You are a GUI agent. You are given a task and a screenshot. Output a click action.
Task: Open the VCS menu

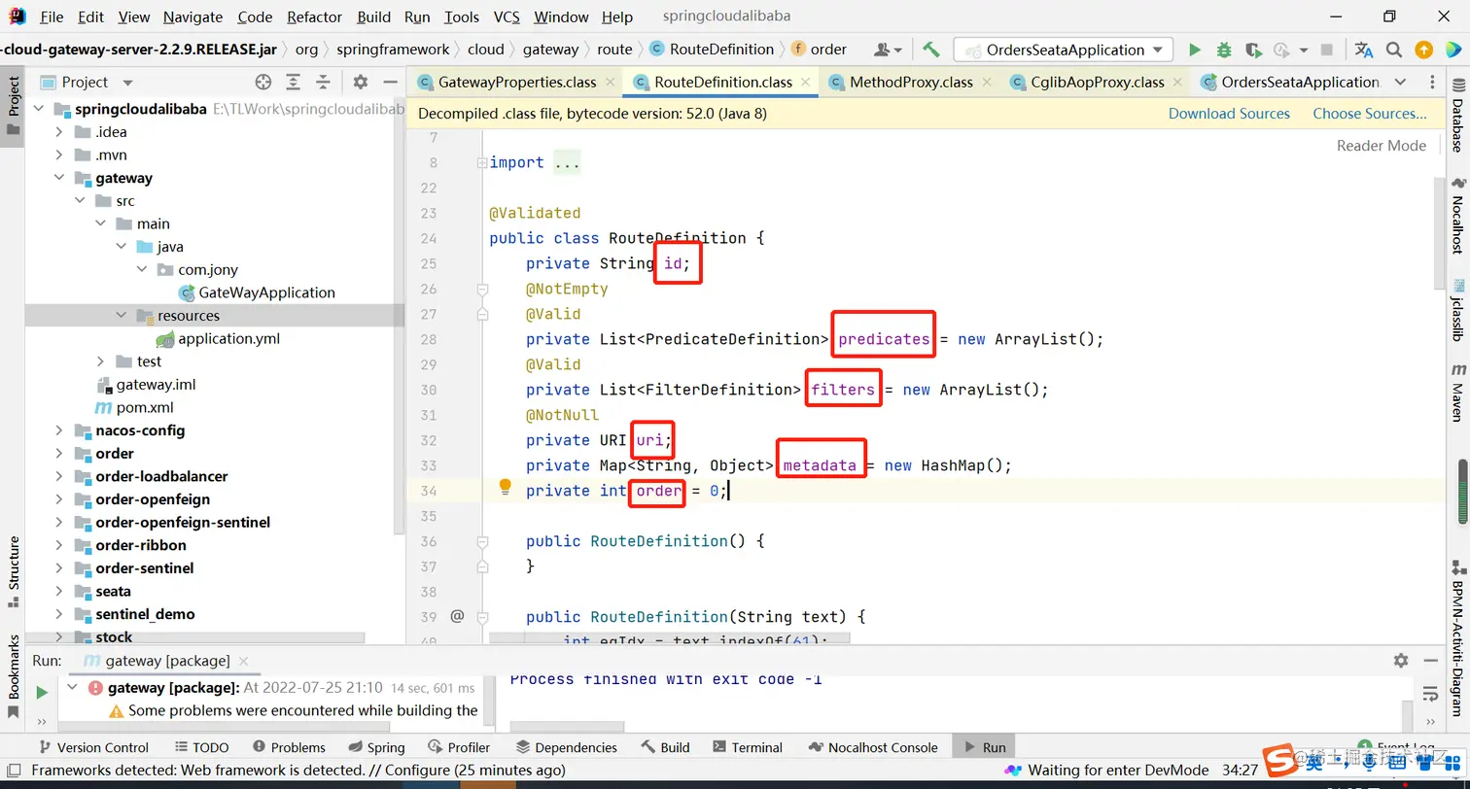pyautogui.click(x=507, y=17)
